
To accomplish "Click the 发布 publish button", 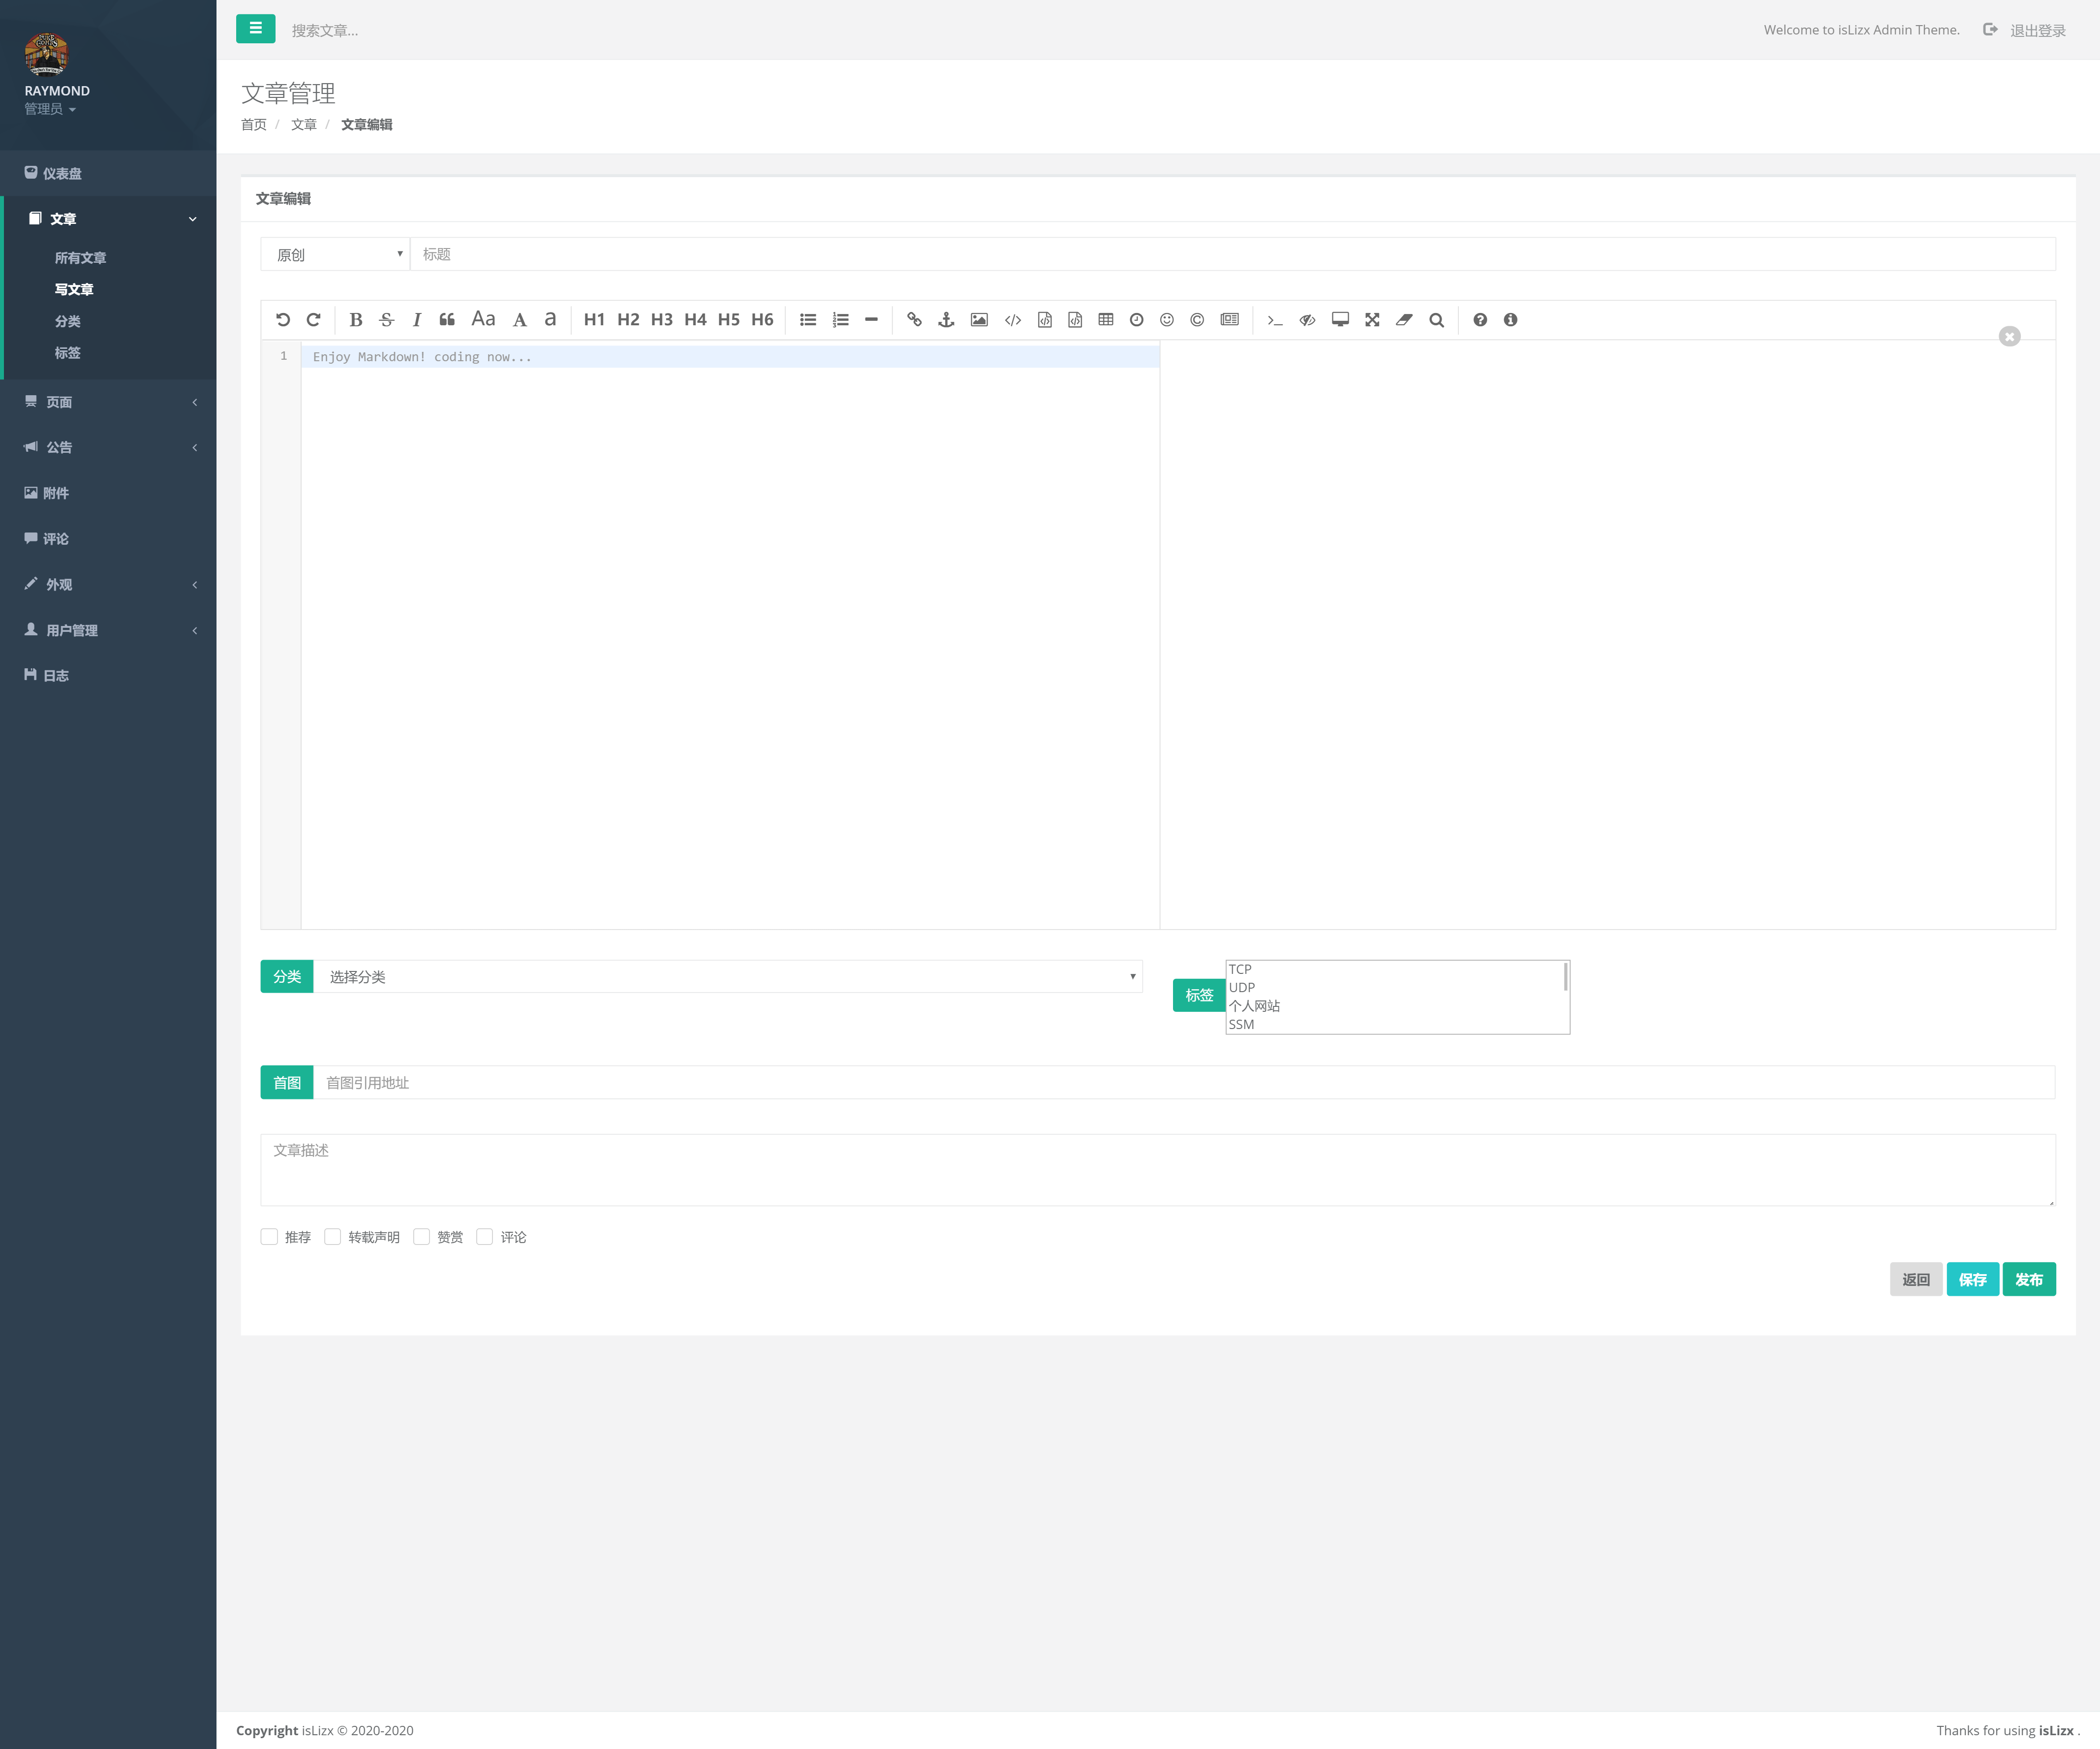I will pyautogui.click(x=2028, y=1279).
